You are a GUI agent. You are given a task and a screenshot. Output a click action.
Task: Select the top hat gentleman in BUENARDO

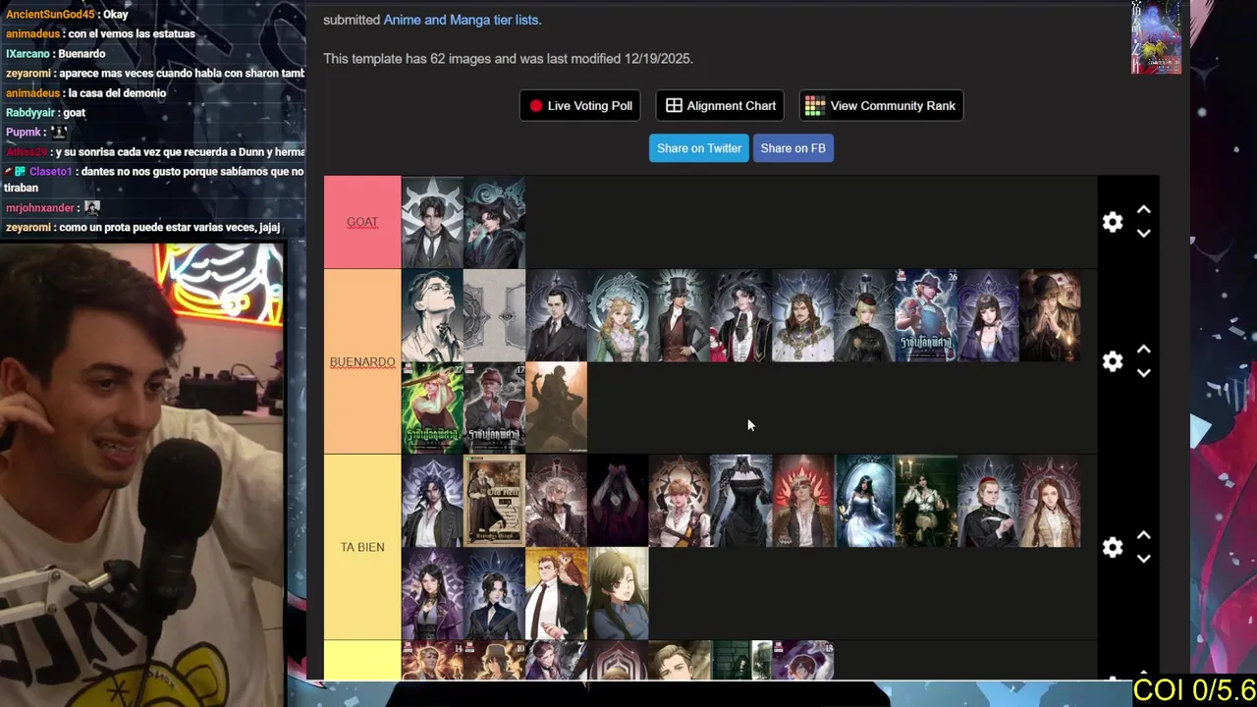pyautogui.click(x=680, y=315)
